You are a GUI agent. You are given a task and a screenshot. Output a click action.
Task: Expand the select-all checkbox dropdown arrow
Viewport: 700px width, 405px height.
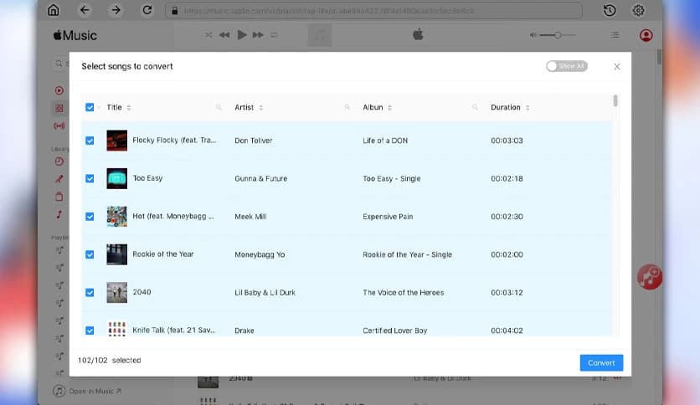point(99,107)
